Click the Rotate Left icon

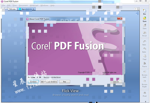click(144, 72)
